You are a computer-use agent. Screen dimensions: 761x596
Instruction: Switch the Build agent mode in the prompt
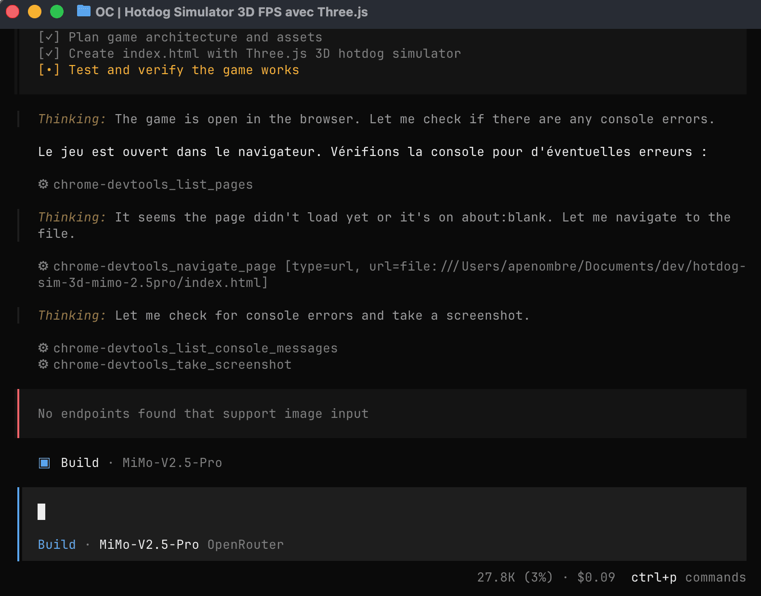pyautogui.click(x=57, y=544)
